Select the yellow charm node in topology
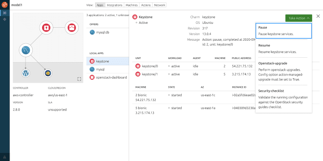Viewport: 323px width, 161px height. (48, 73)
